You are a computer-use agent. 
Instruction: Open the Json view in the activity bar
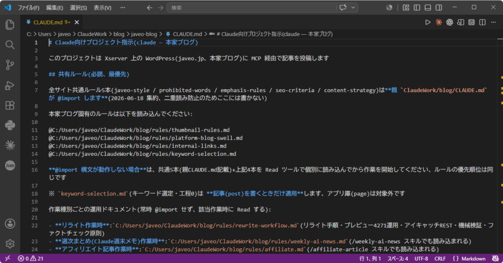pyautogui.click(x=10, y=166)
